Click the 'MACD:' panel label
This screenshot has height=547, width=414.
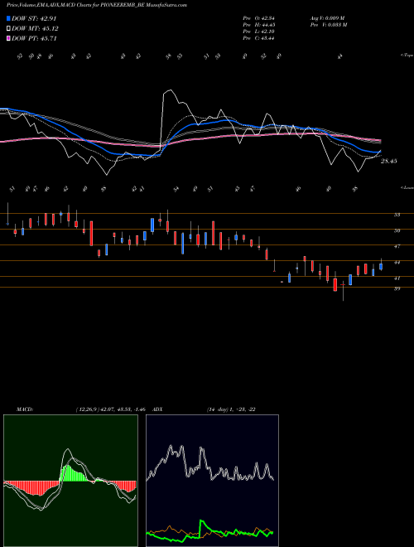pyautogui.click(x=25, y=409)
